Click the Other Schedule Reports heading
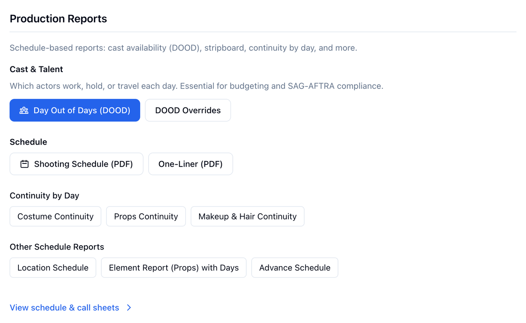The width and height of the screenshot is (526, 323). tap(57, 247)
